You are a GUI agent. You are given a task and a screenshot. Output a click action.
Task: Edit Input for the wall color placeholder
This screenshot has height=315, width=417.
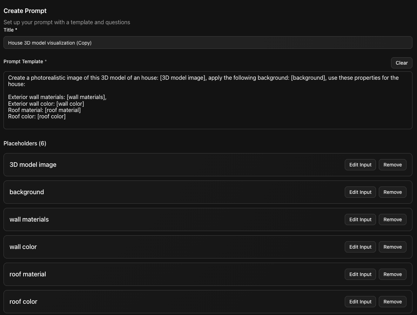point(360,247)
